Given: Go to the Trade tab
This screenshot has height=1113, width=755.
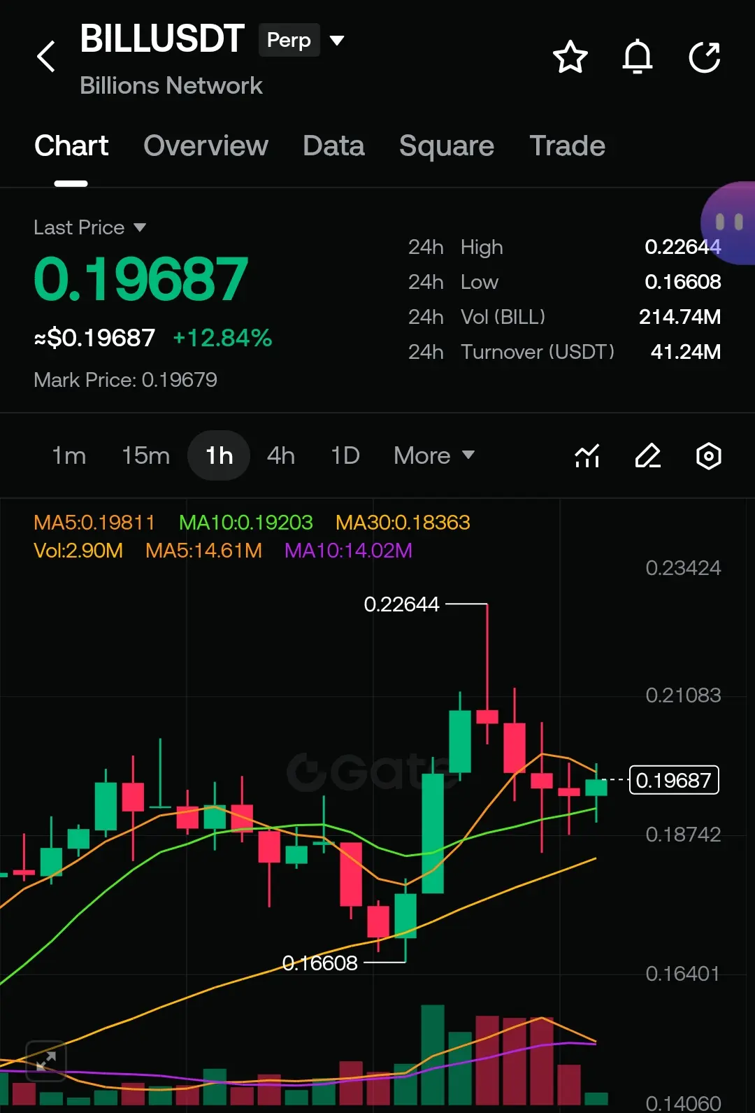Looking at the screenshot, I should [567, 146].
